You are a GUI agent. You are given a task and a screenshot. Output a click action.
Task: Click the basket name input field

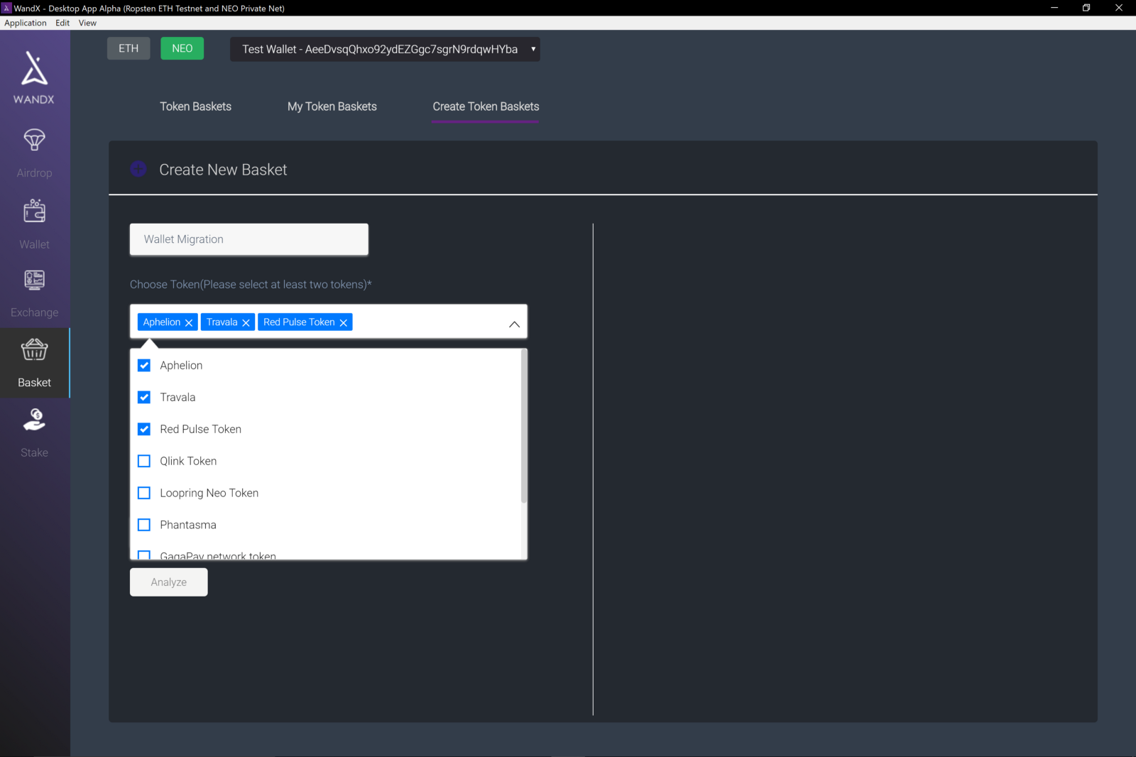(249, 239)
